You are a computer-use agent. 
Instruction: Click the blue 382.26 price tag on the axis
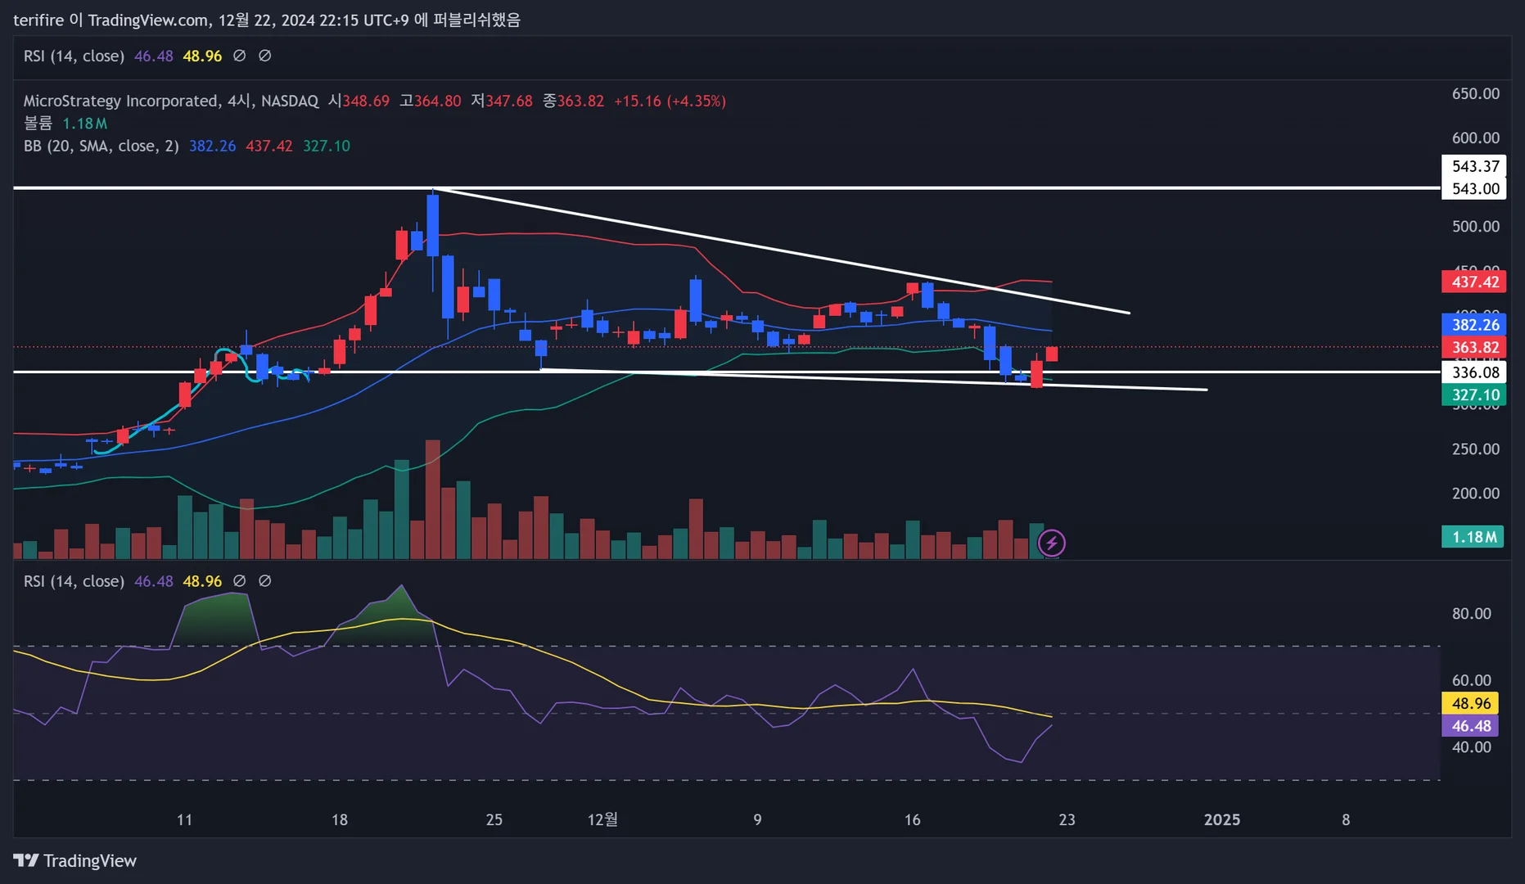[x=1474, y=325]
